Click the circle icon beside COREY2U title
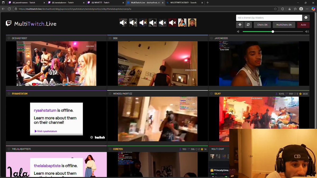The width and height of the screenshot is (317, 178). tap(110, 149)
